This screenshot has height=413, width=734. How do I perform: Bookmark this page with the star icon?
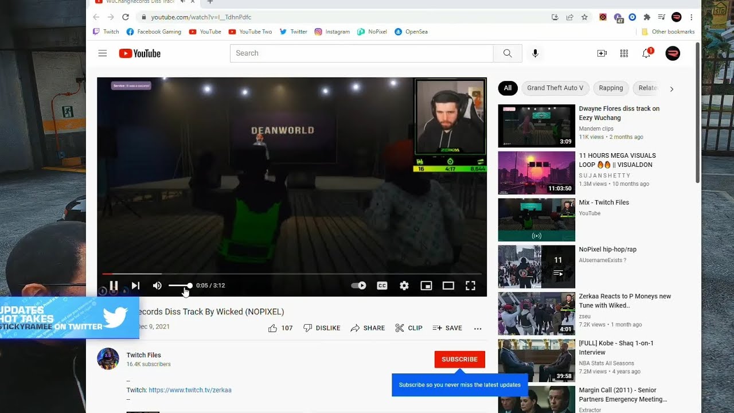tap(584, 17)
